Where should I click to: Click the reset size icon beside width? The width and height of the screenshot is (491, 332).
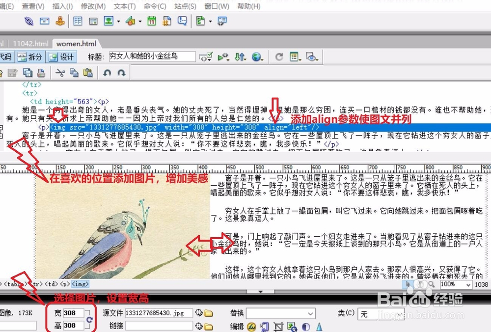[x=89, y=320]
